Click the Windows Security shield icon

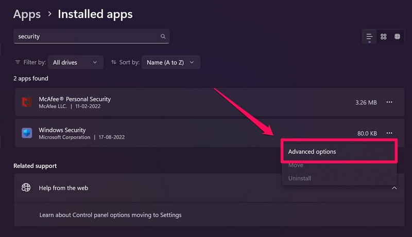click(x=27, y=134)
